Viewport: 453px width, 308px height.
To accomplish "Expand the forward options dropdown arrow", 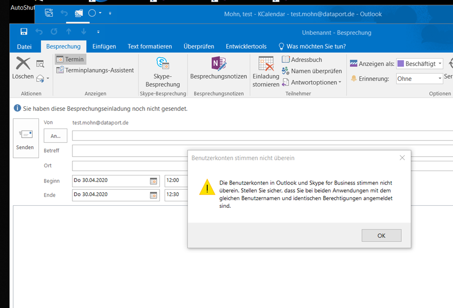I will click(x=48, y=78).
